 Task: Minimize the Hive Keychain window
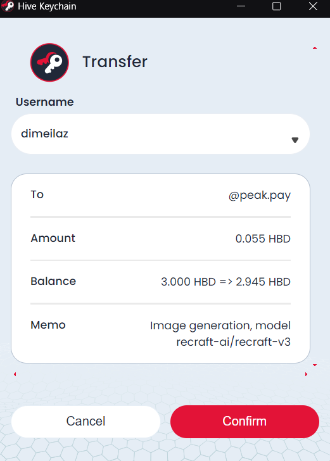click(241, 6)
